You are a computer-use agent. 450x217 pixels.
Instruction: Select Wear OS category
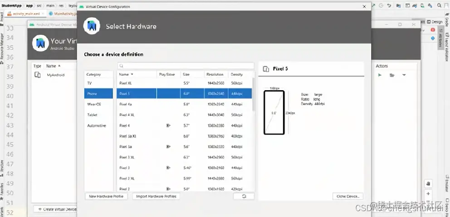tap(98, 104)
